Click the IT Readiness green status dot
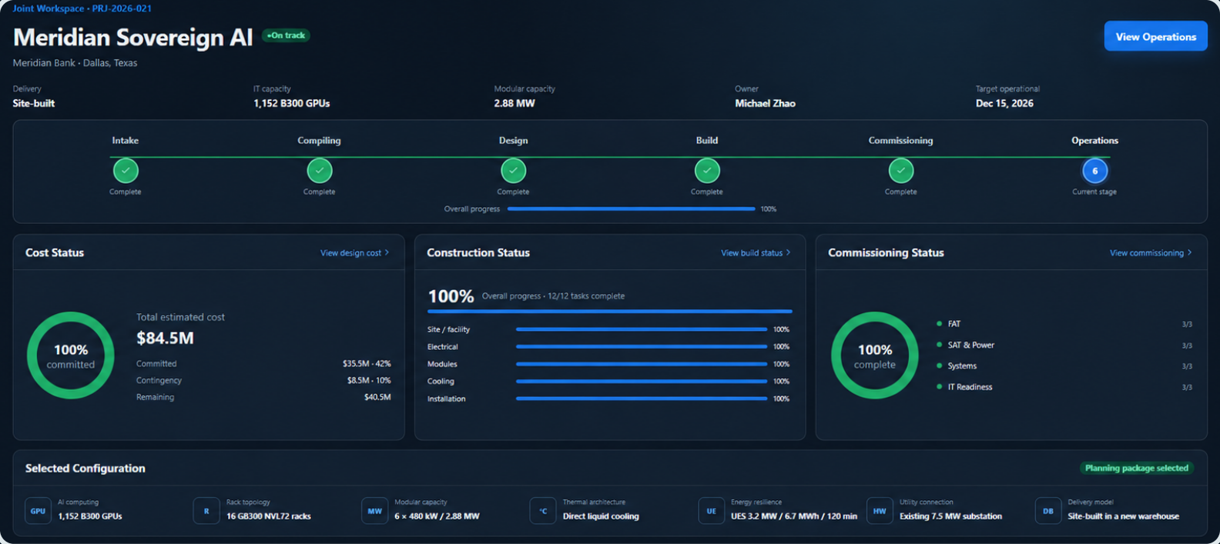The height and width of the screenshot is (544, 1220). tap(939, 386)
